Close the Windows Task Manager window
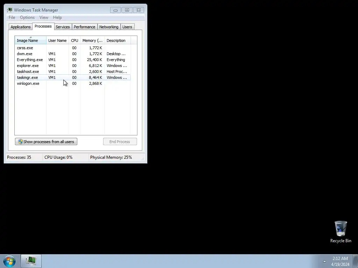This screenshot has height=268, width=358. click(138, 10)
